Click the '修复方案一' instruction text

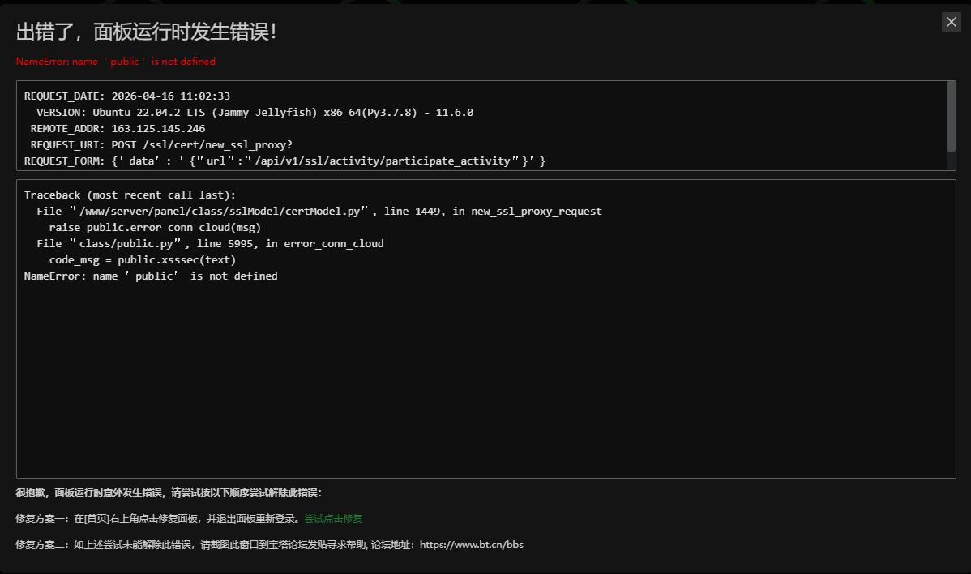point(160,519)
